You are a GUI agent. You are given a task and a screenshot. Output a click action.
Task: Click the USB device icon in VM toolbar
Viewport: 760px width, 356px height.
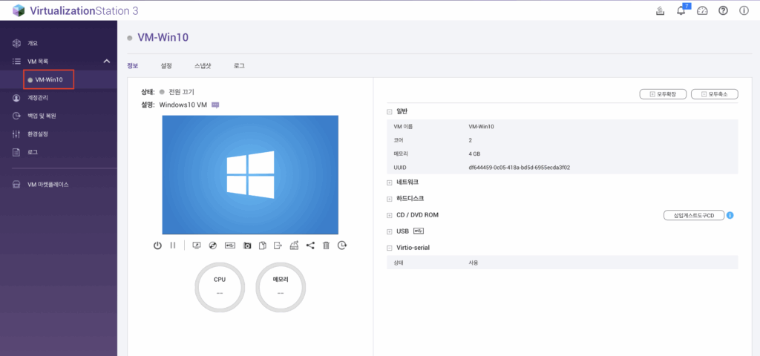(x=230, y=245)
